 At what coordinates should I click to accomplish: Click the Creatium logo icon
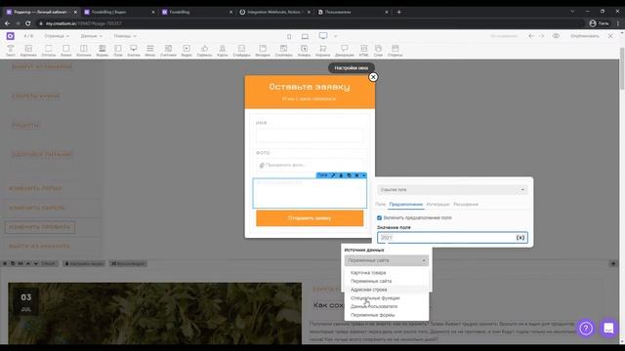[x=11, y=36]
